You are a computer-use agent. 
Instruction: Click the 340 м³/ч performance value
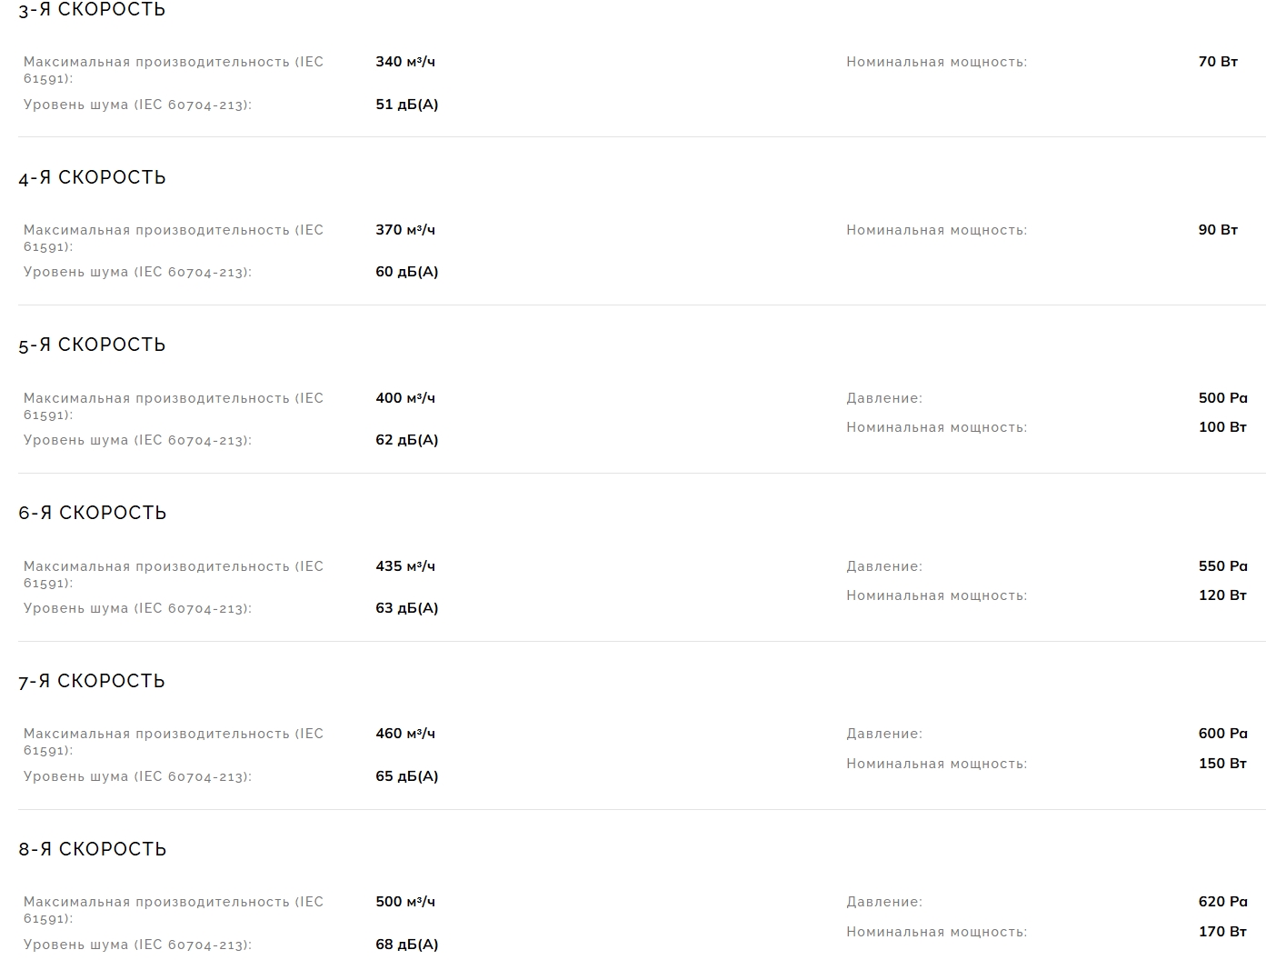(405, 62)
